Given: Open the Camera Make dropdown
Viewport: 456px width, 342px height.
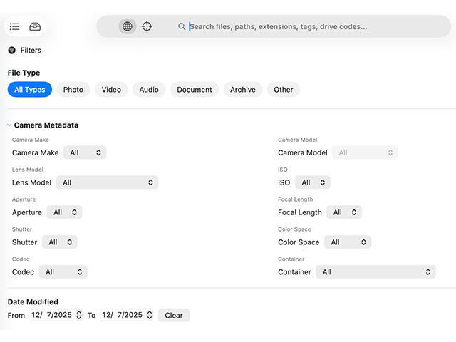Looking at the screenshot, I should click(x=85, y=152).
